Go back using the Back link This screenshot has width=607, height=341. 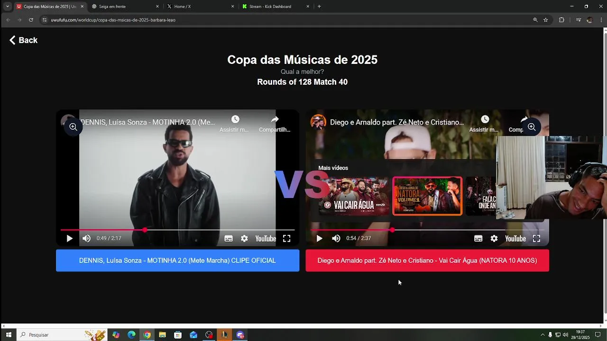point(23,40)
